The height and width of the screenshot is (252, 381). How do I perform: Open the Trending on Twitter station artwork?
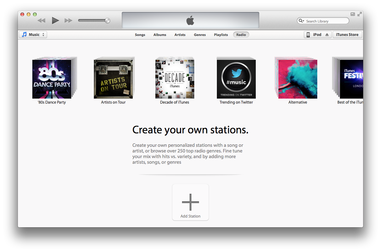tap(236, 79)
